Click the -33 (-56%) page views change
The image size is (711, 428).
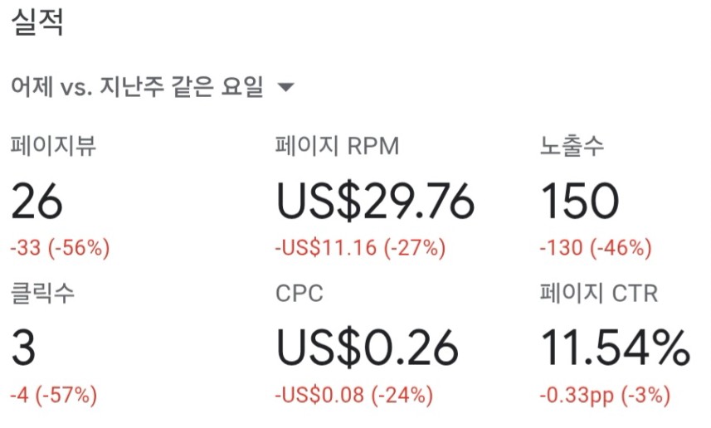coord(60,248)
